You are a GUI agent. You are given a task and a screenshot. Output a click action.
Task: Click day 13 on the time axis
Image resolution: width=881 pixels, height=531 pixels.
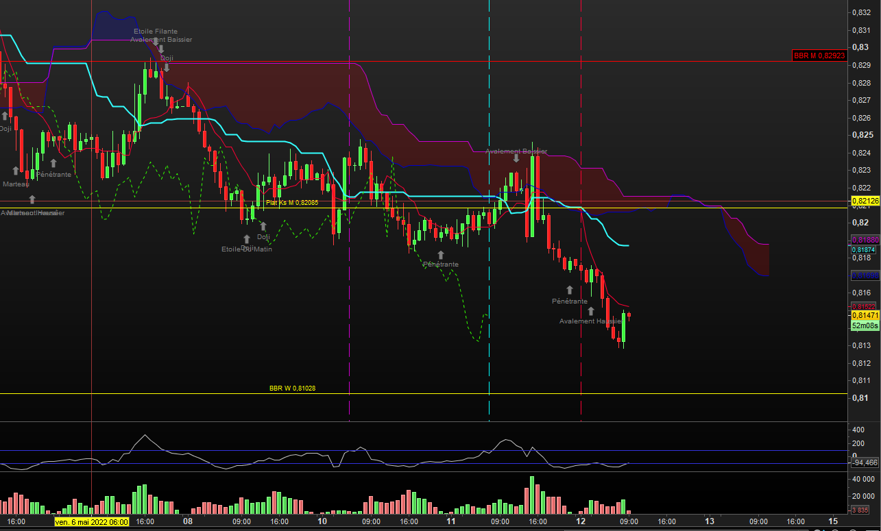click(709, 521)
